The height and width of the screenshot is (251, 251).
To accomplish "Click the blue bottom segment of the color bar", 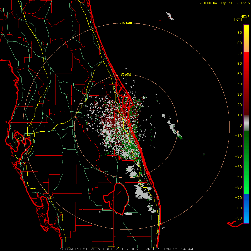I will [x=246, y=209].
